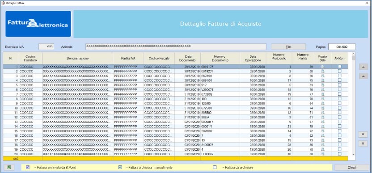Check ARKon box for document 982/A

340,117
